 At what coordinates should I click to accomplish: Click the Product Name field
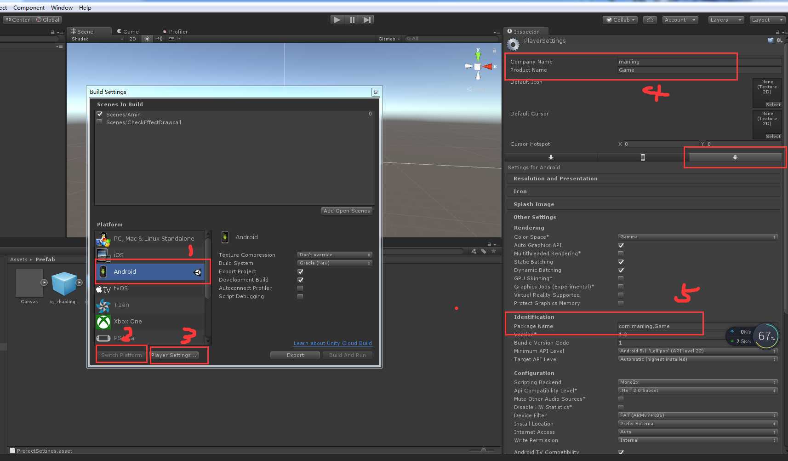pyautogui.click(x=699, y=70)
